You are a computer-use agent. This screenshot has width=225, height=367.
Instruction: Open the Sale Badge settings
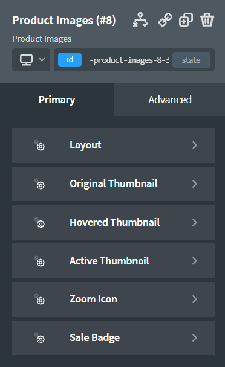(113, 338)
